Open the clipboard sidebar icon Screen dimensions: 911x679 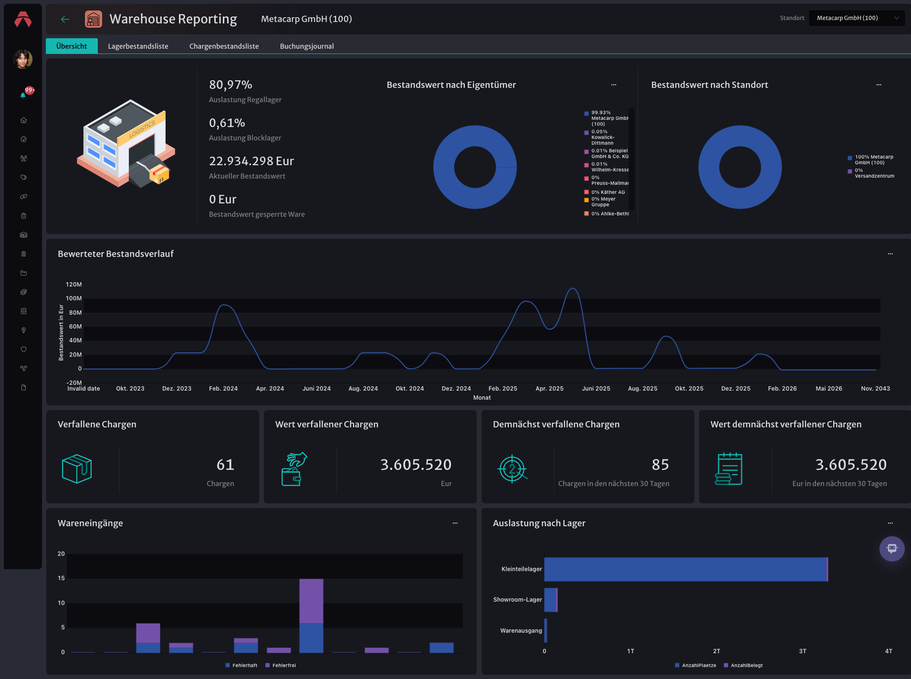click(x=23, y=216)
